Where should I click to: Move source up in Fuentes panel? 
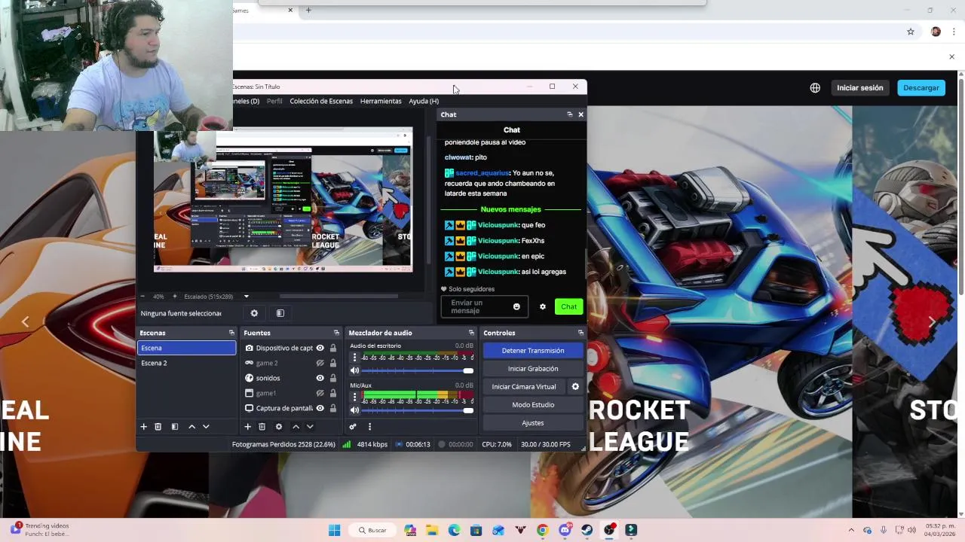[x=296, y=427]
